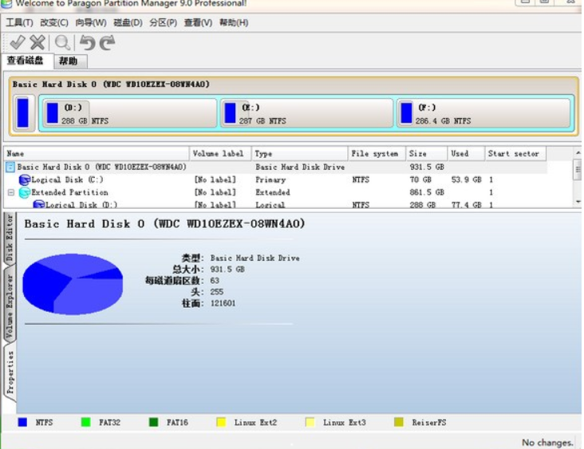Image resolution: width=584 pixels, height=449 pixels.
Task: Click the Volume label column header
Action: click(220, 153)
